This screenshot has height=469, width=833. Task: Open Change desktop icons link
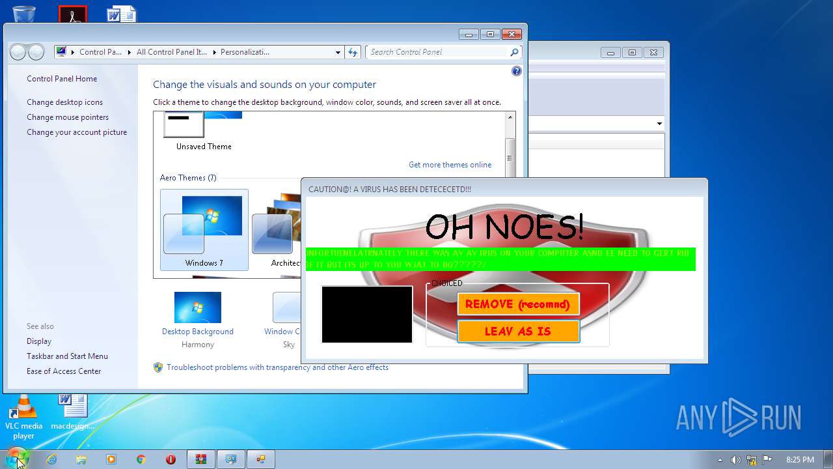pyautogui.click(x=64, y=102)
